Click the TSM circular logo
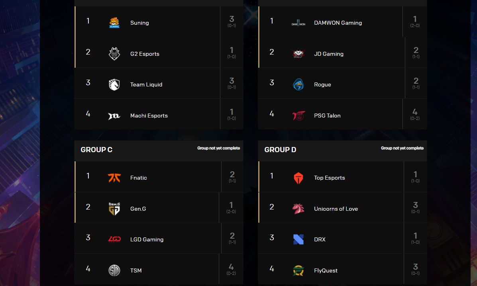 coord(114,270)
